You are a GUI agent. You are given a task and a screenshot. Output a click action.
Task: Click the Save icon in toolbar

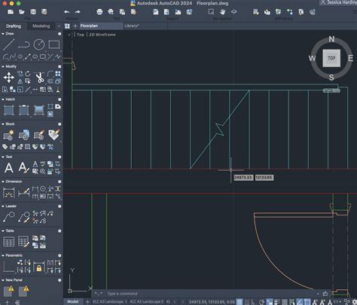coord(33,12)
